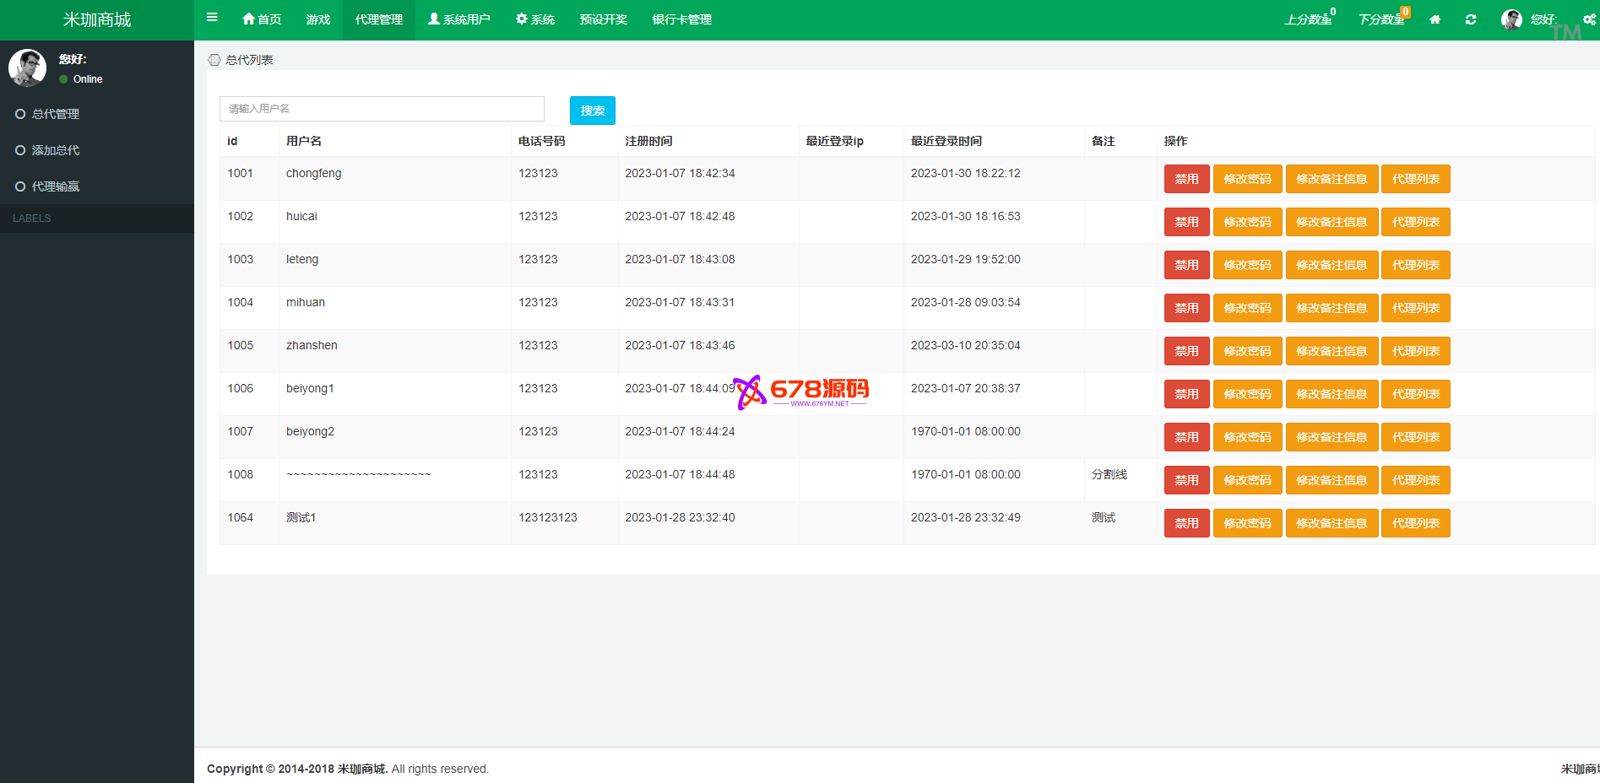Click the 下分数量 notification badge
Screen dimensions: 1600x783
coord(1405,12)
